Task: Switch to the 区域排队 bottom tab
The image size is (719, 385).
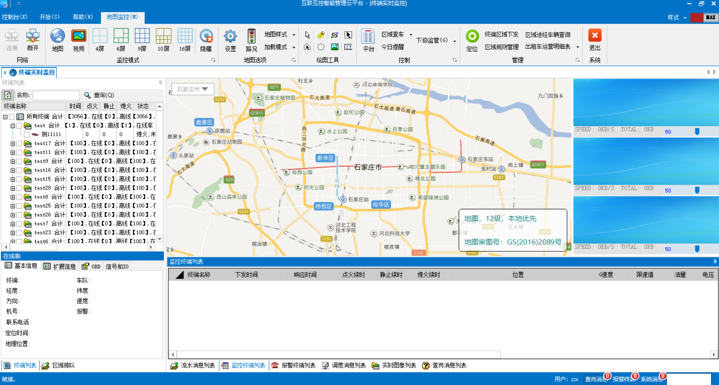Action: 59,365
